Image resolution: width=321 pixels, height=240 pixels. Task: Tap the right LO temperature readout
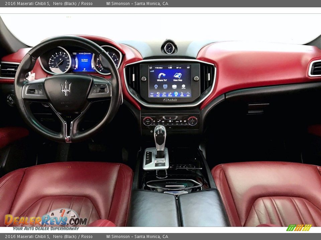pyautogui.click(x=188, y=68)
